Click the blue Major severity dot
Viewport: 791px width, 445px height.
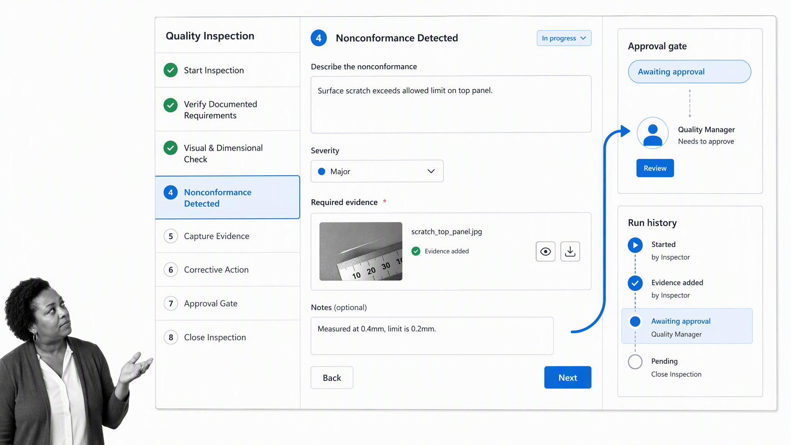321,172
